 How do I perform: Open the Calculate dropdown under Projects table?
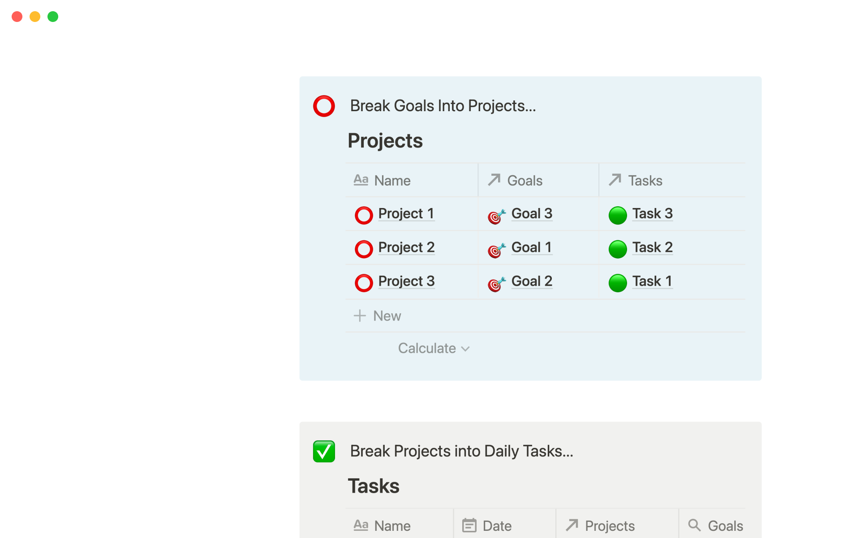[434, 348]
